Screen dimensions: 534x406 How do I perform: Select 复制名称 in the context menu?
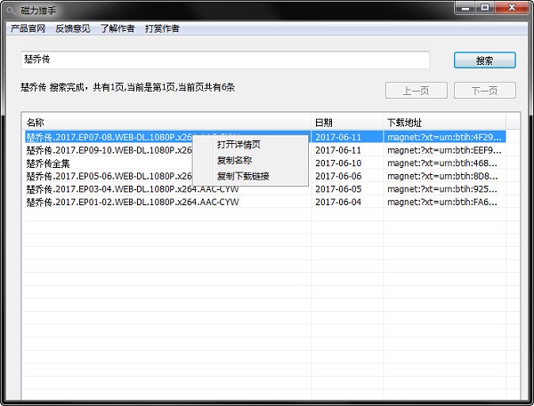point(234,161)
